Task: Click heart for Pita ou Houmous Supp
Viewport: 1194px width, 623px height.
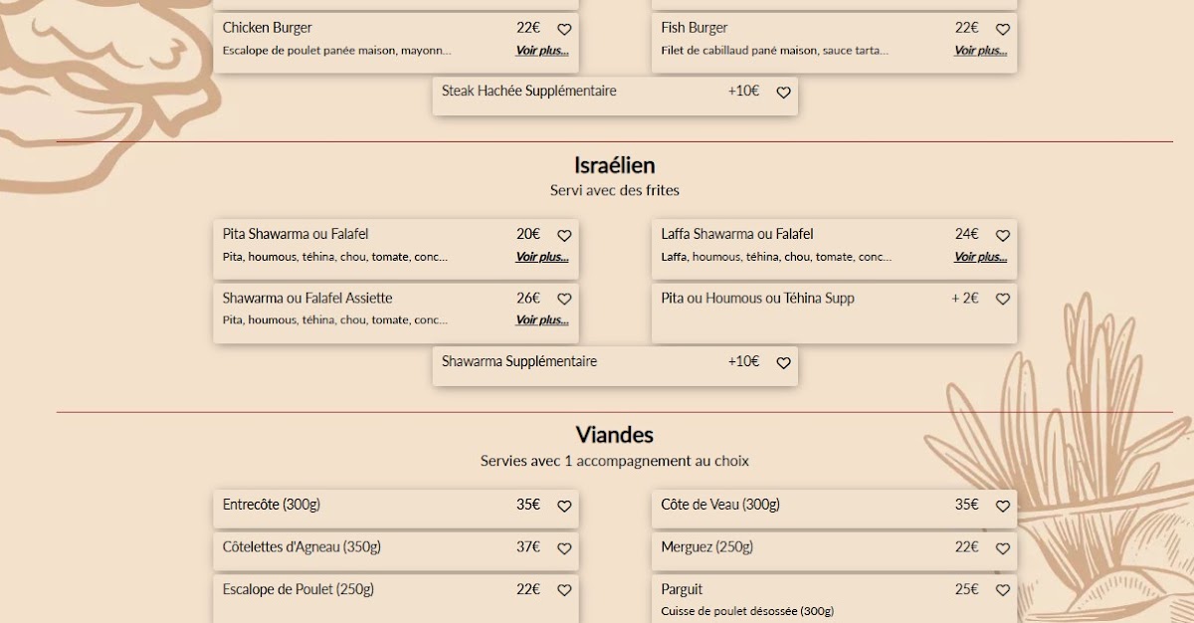Action: pyautogui.click(x=1003, y=300)
